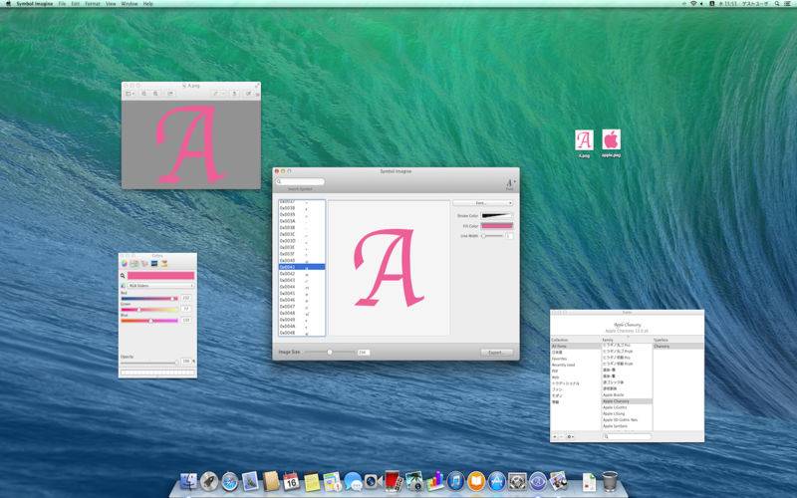Image resolution: width=797 pixels, height=498 pixels.
Task: Open Calendar from the Dock
Action: coord(291,481)
